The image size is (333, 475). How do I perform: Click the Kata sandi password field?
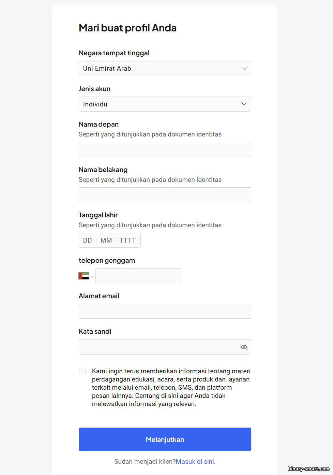(x=158, y=347)
